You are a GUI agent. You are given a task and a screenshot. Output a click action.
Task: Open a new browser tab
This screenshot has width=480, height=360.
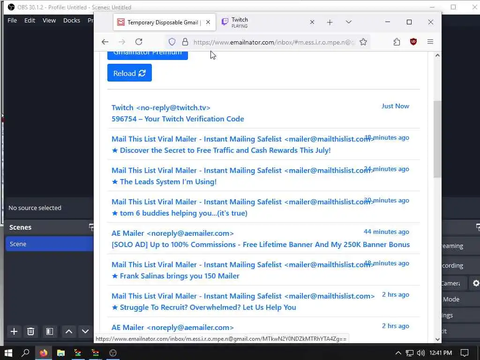(x=330, y=22)
